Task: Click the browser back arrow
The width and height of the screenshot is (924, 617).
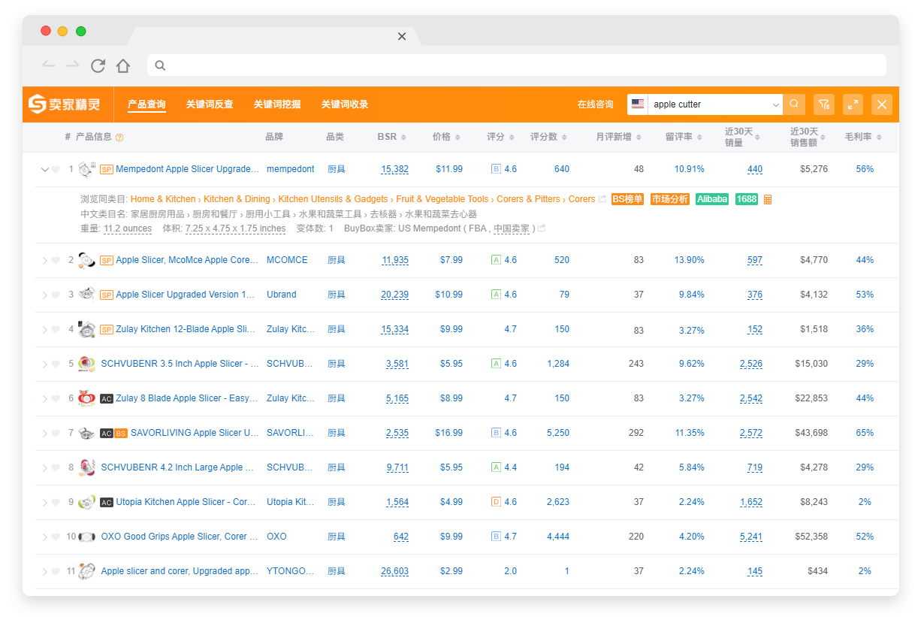Action: (49, 65)
